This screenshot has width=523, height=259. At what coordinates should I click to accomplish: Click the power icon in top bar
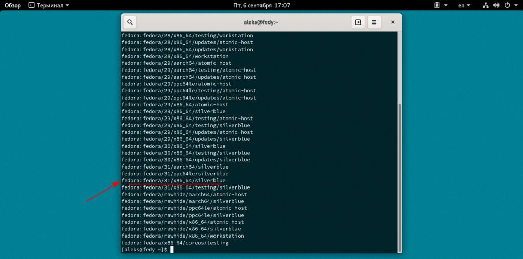pos(507,5)
